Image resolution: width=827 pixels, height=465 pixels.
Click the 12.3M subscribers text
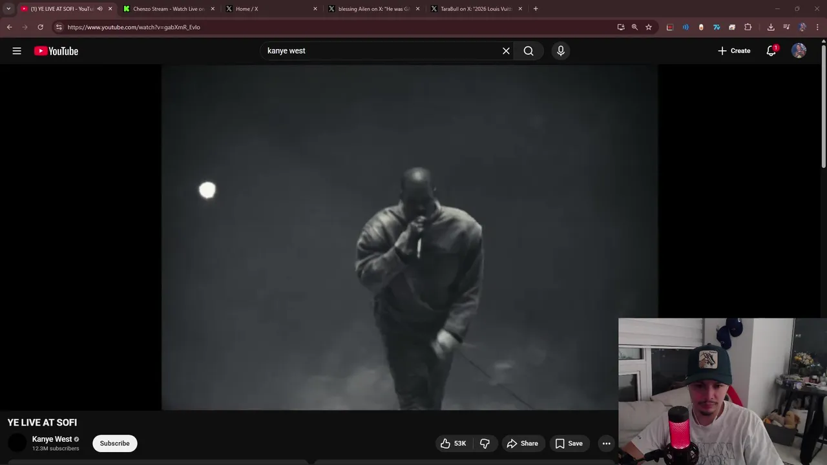(x=56, y=448)
